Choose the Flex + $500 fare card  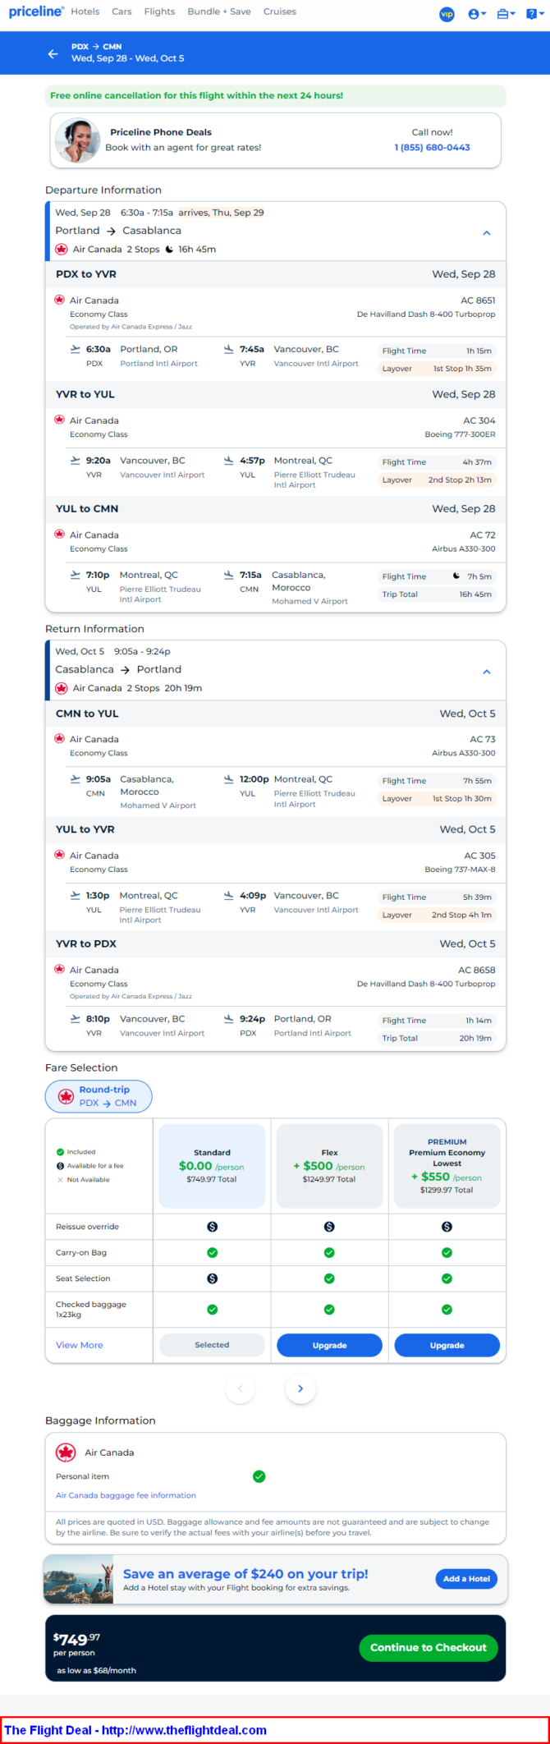click(x=329, y=1166)
